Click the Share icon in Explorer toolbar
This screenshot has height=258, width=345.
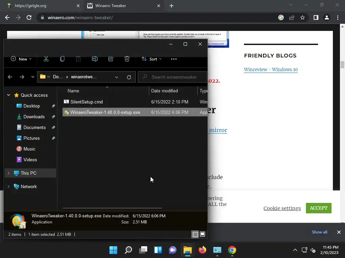point(111,59)
